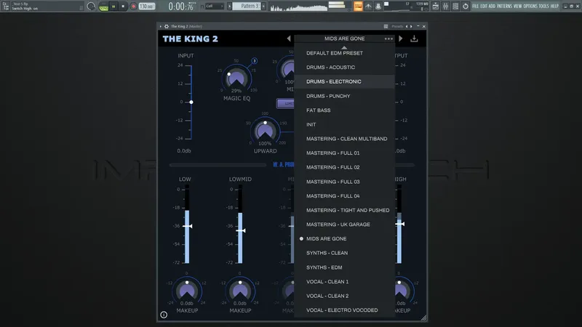Click the UPWARD compression knob
The width and height of the screenshot is (582, 327).
(265, 131)
